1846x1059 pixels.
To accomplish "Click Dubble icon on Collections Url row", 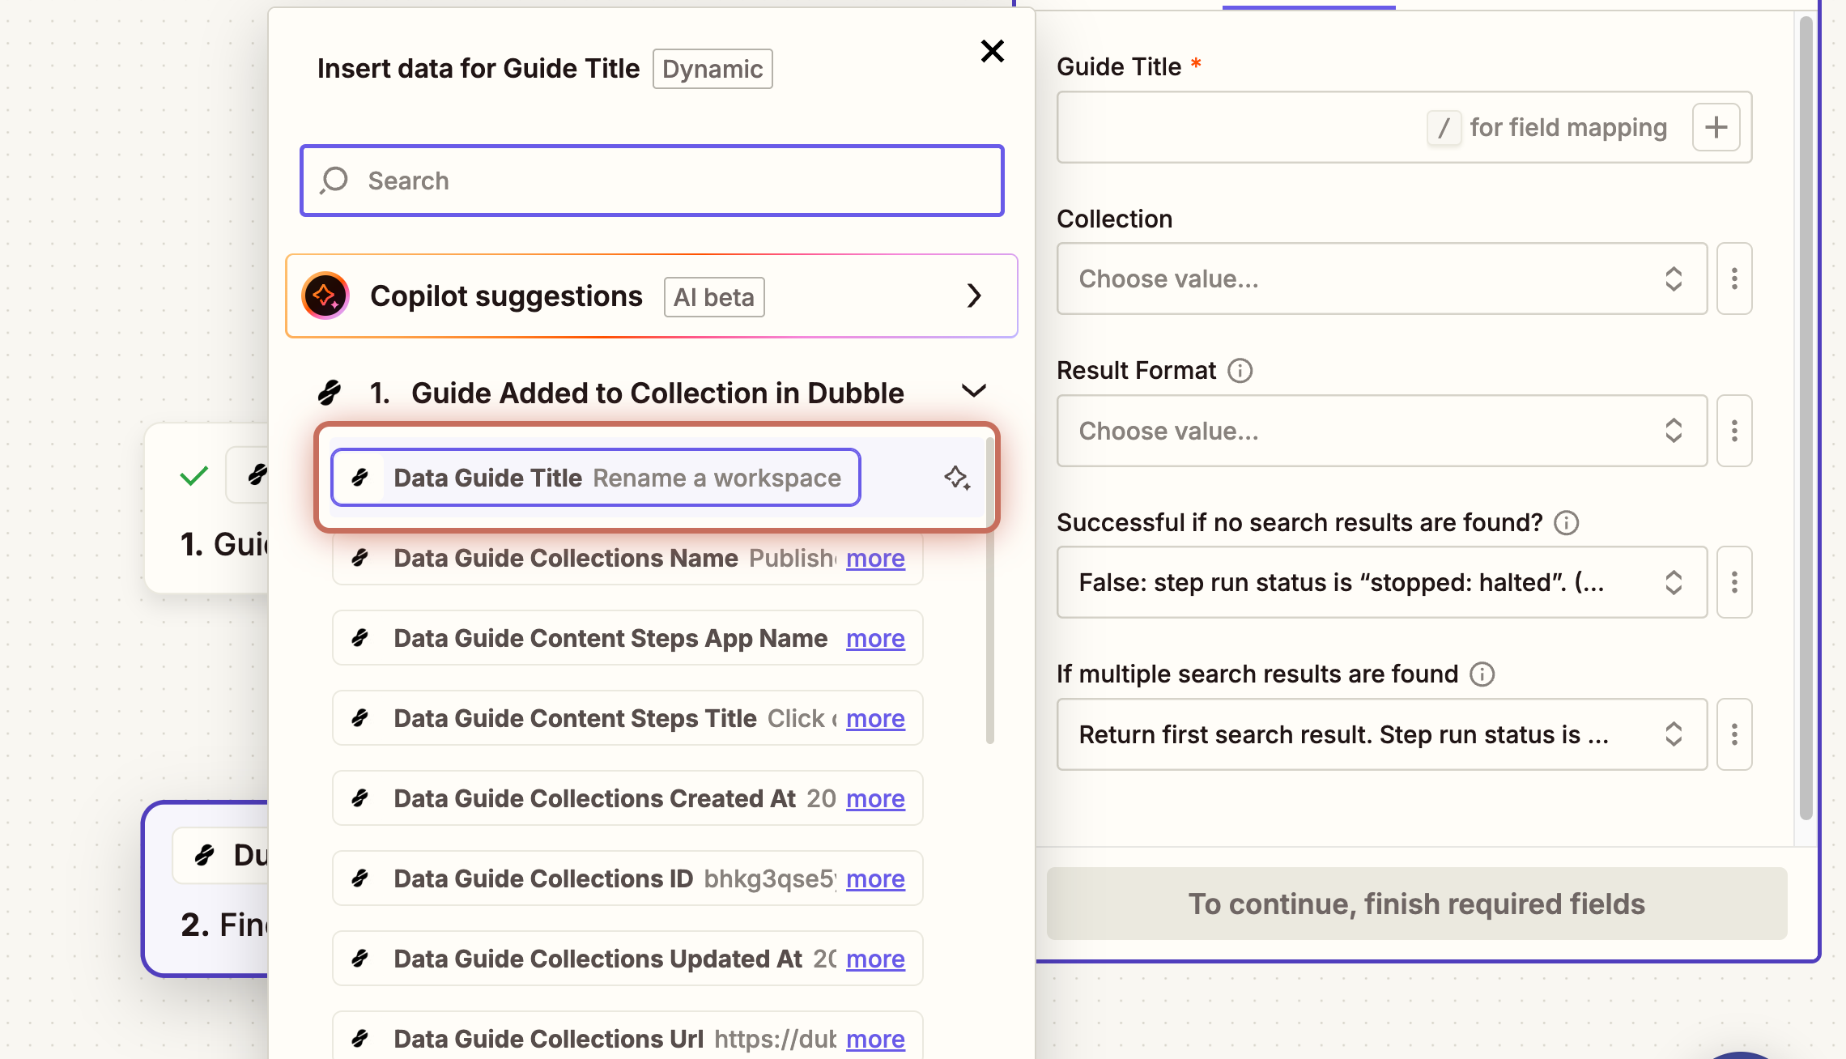I will (360, 1039).
